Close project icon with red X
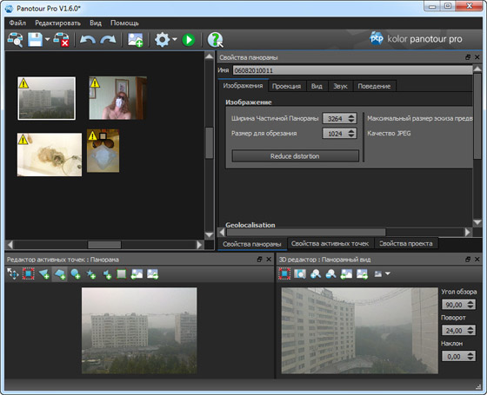 [x=61, y=40]
